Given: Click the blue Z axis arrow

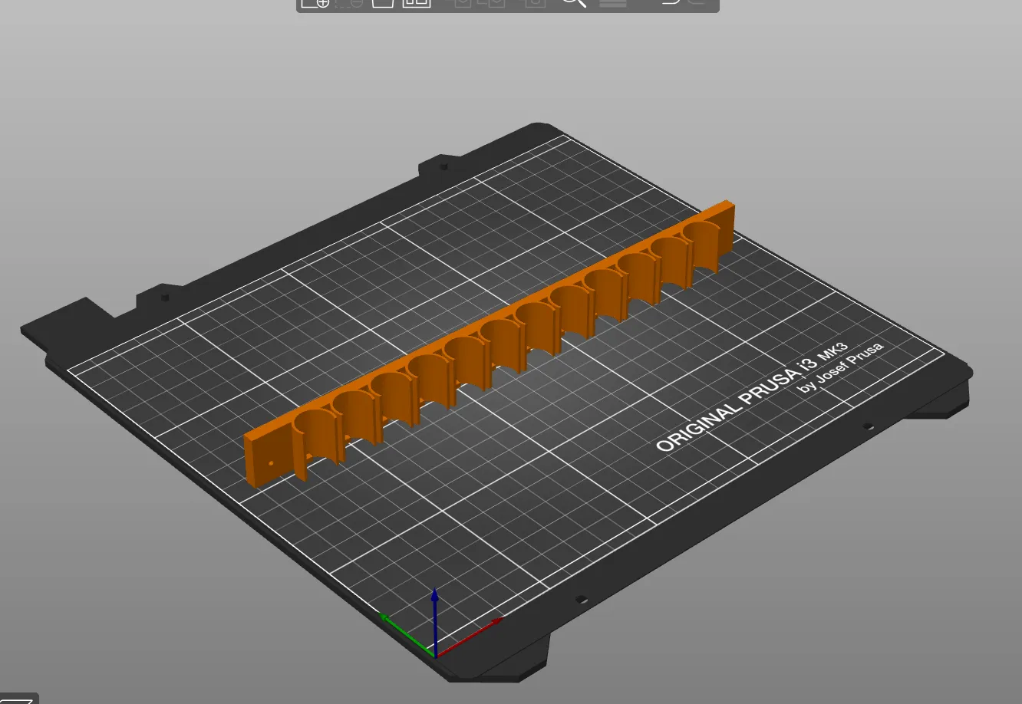Looking at the screenshot, I should [435, 614].
